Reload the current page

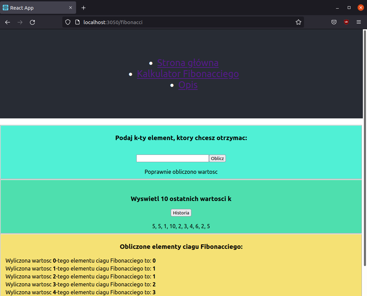32,22
